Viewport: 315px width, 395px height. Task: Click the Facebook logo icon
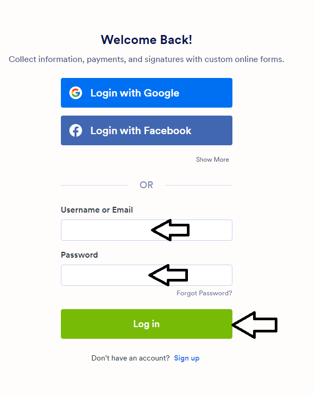click(76, 130)
